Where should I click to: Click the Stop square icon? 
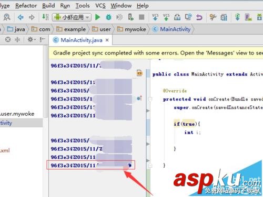tap(141, 17)
